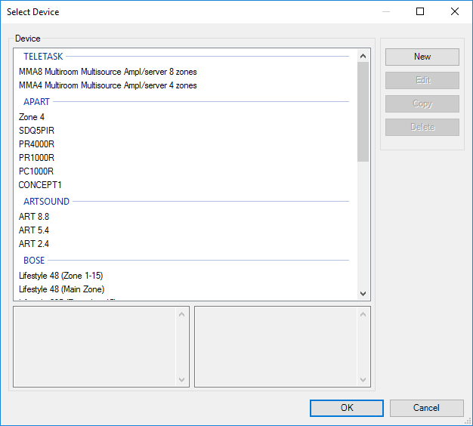The height and width of the screenshot is (426, 473).
Task: Choose PC1000R from the list
Action: [x=36, y=171]
